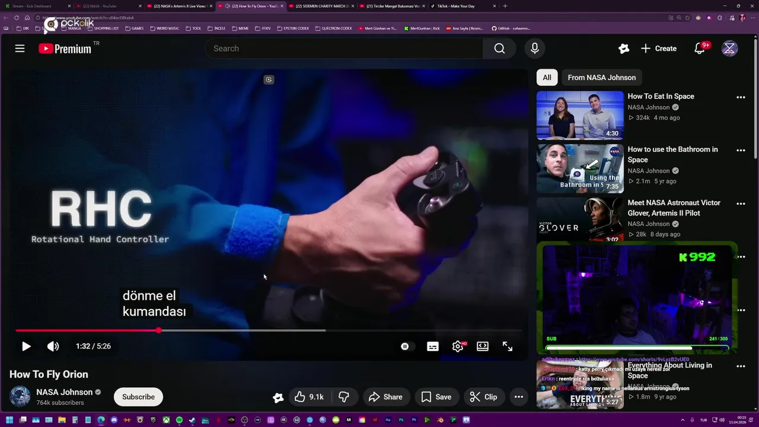759x427 pixels.
Task: Click the video title How To Fly Orion
Action: [x=49, y=374]
